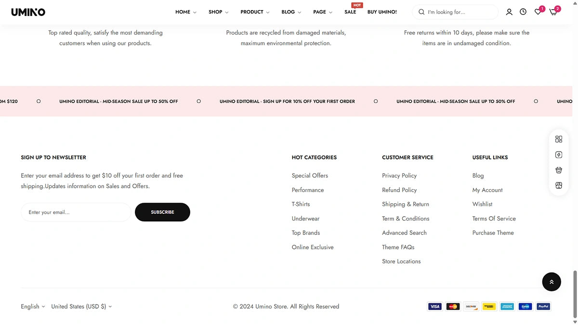
Task: Open the English language selector
Action: point(32,306)
